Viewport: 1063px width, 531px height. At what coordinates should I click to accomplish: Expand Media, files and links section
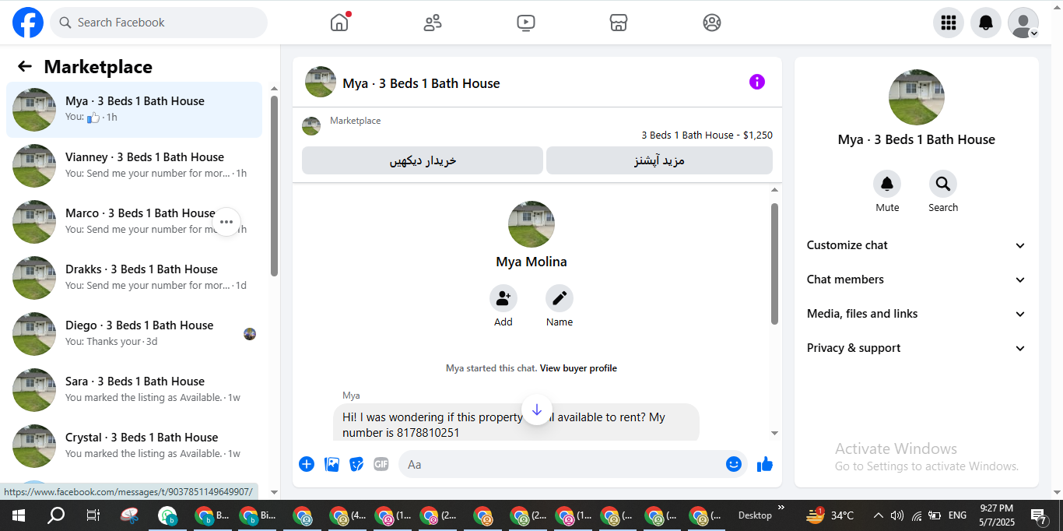pyautogui.click(x=916, y=314)
